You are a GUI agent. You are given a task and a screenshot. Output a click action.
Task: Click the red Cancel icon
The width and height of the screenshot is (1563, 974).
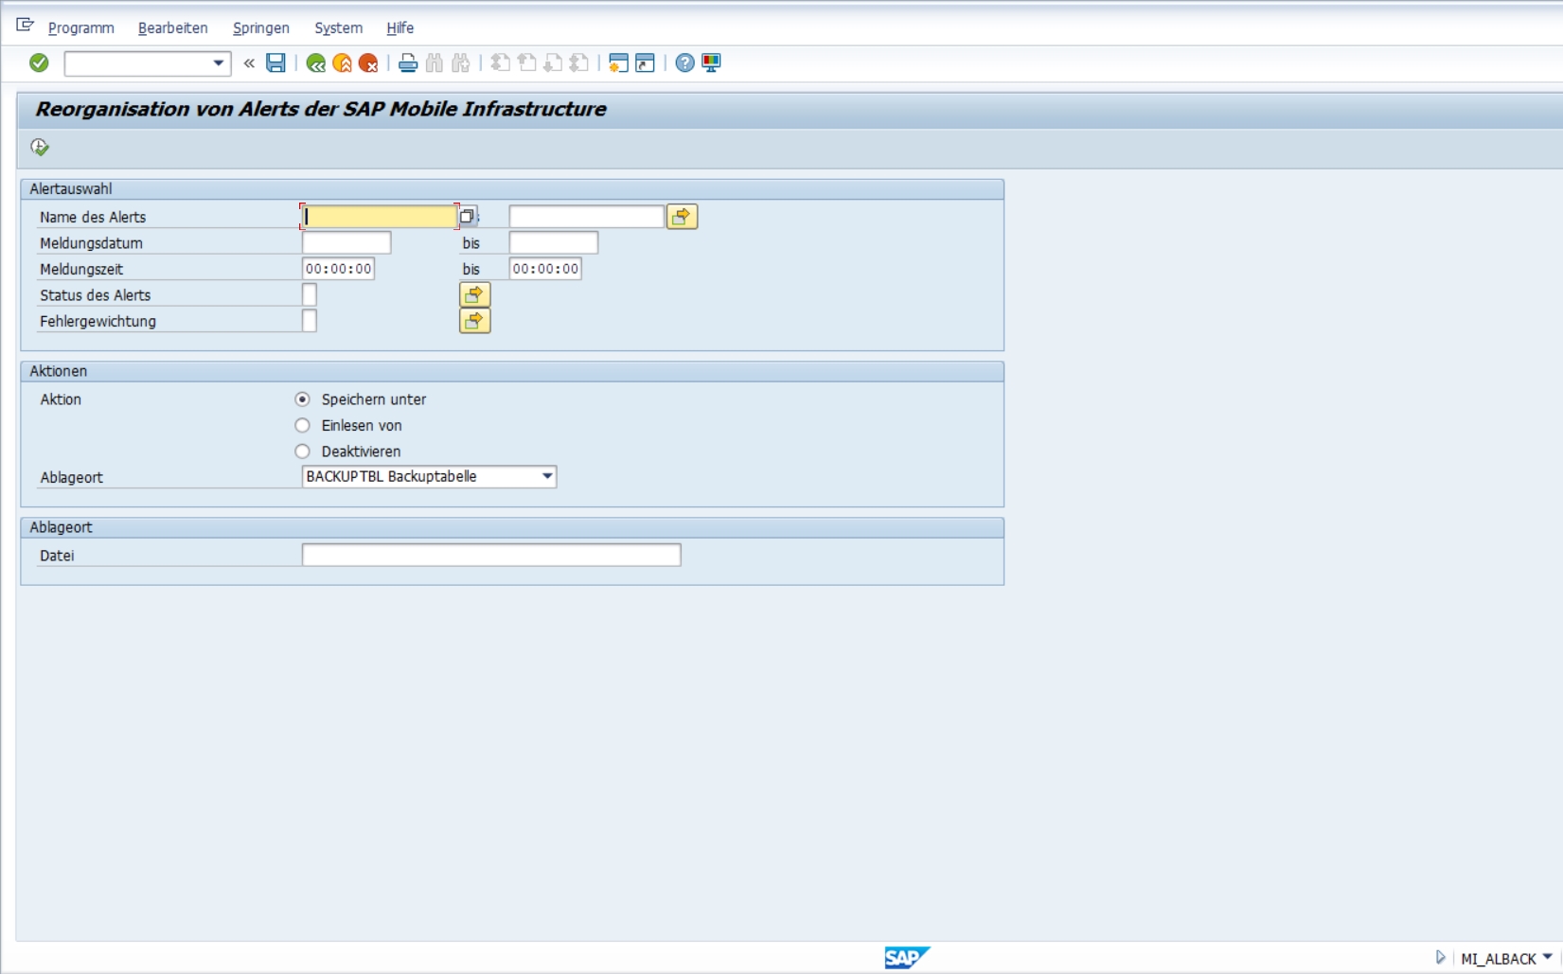coord(368,63)
